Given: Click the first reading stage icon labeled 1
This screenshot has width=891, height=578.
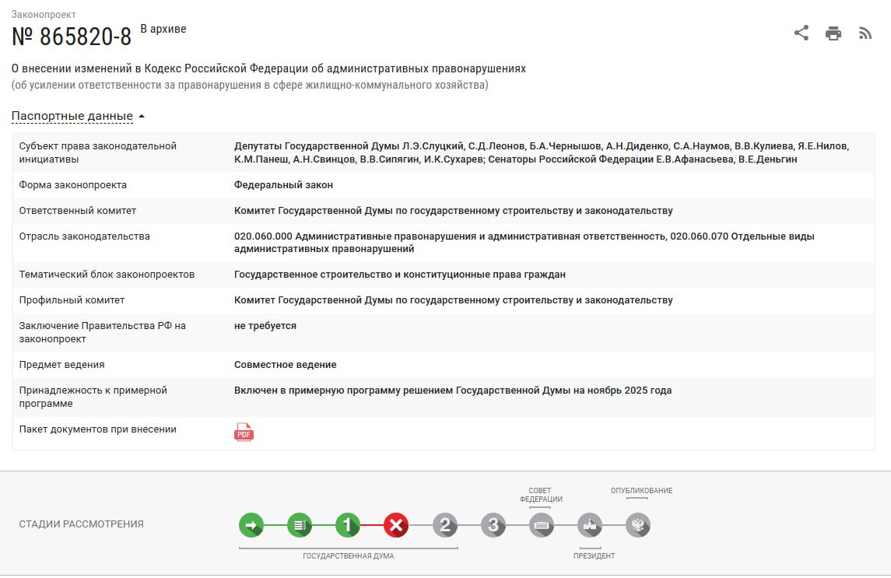Looking at the screenshot, I should (348, 525).
